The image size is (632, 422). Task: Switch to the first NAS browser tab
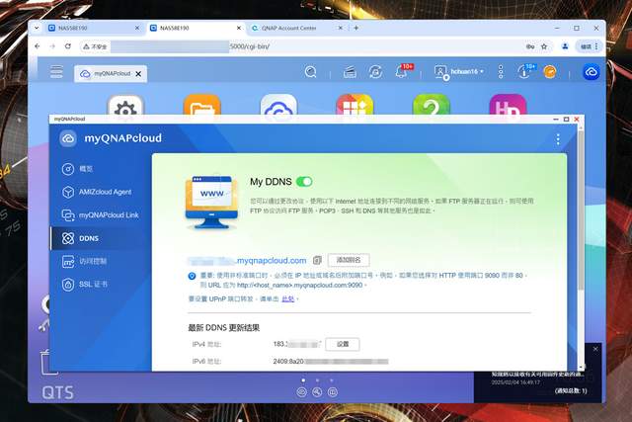[93, 29]
